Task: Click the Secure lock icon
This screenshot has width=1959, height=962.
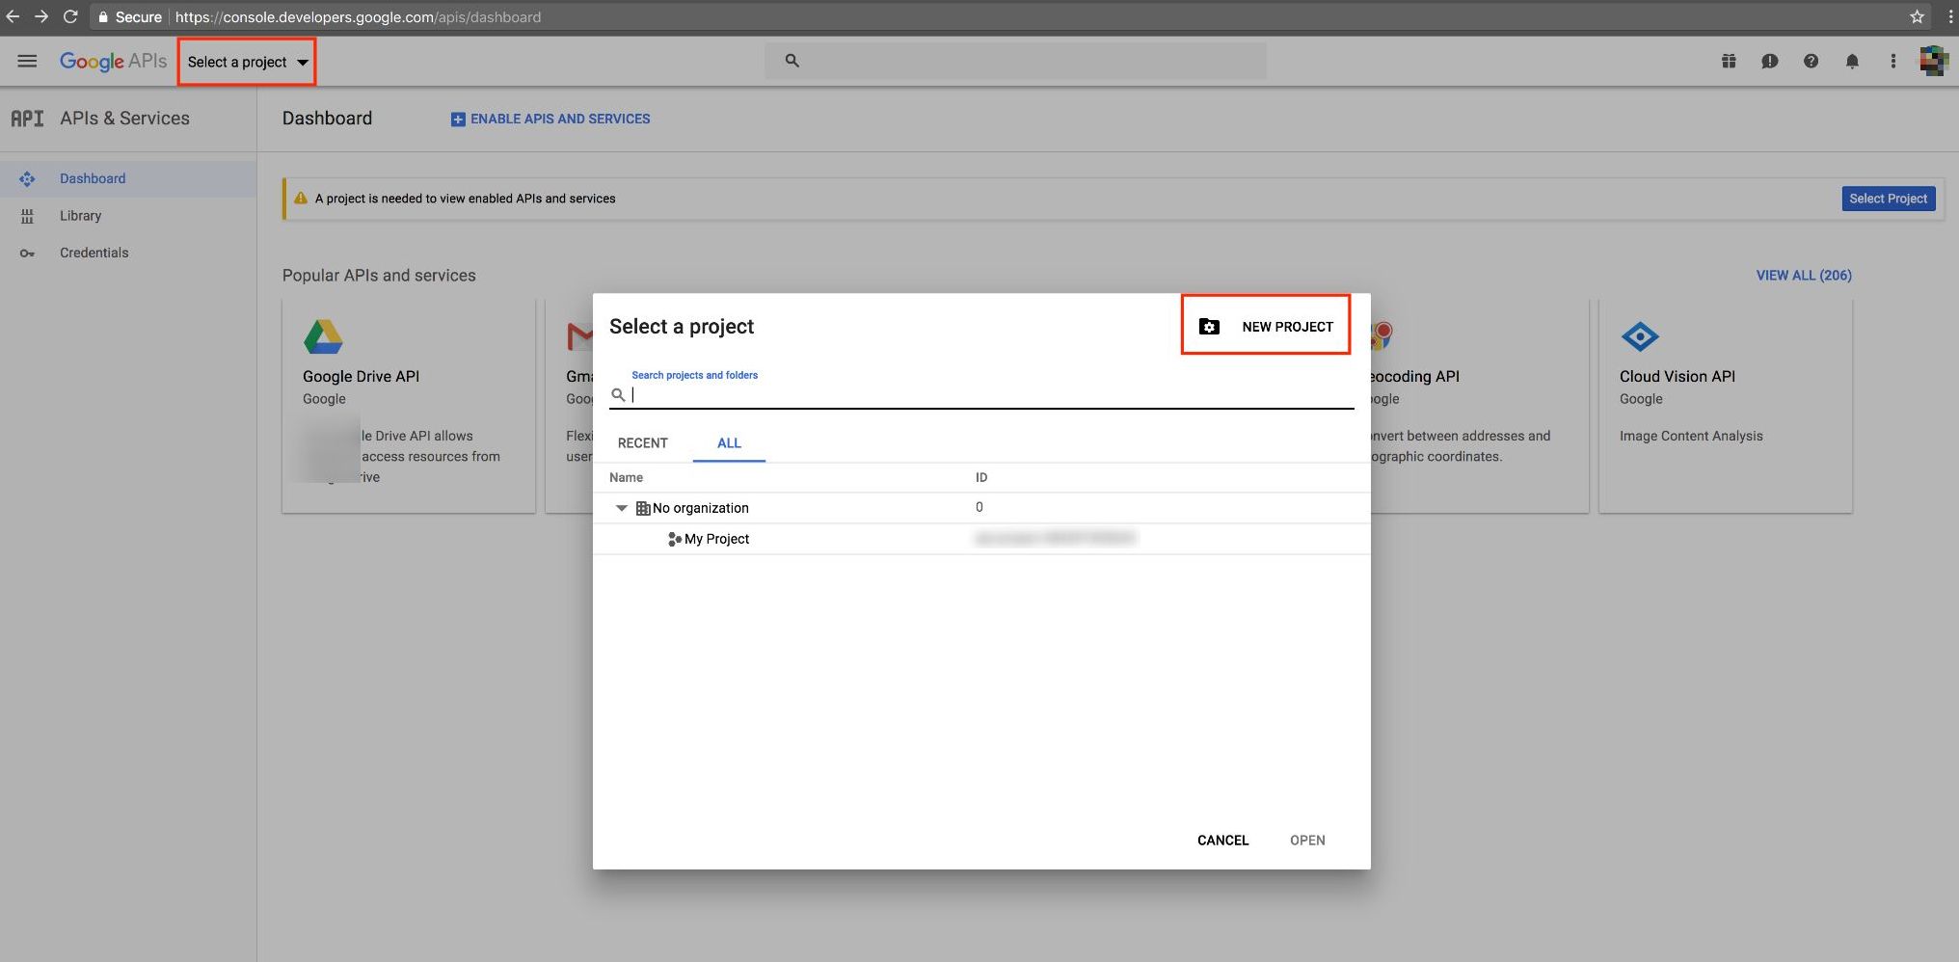Action: [103, 16]
